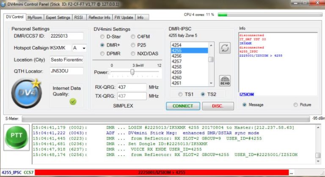This screenshot has width=325, height=177.
Task: Click log window scroll down arrow
Action: click(x=318, y=161)
